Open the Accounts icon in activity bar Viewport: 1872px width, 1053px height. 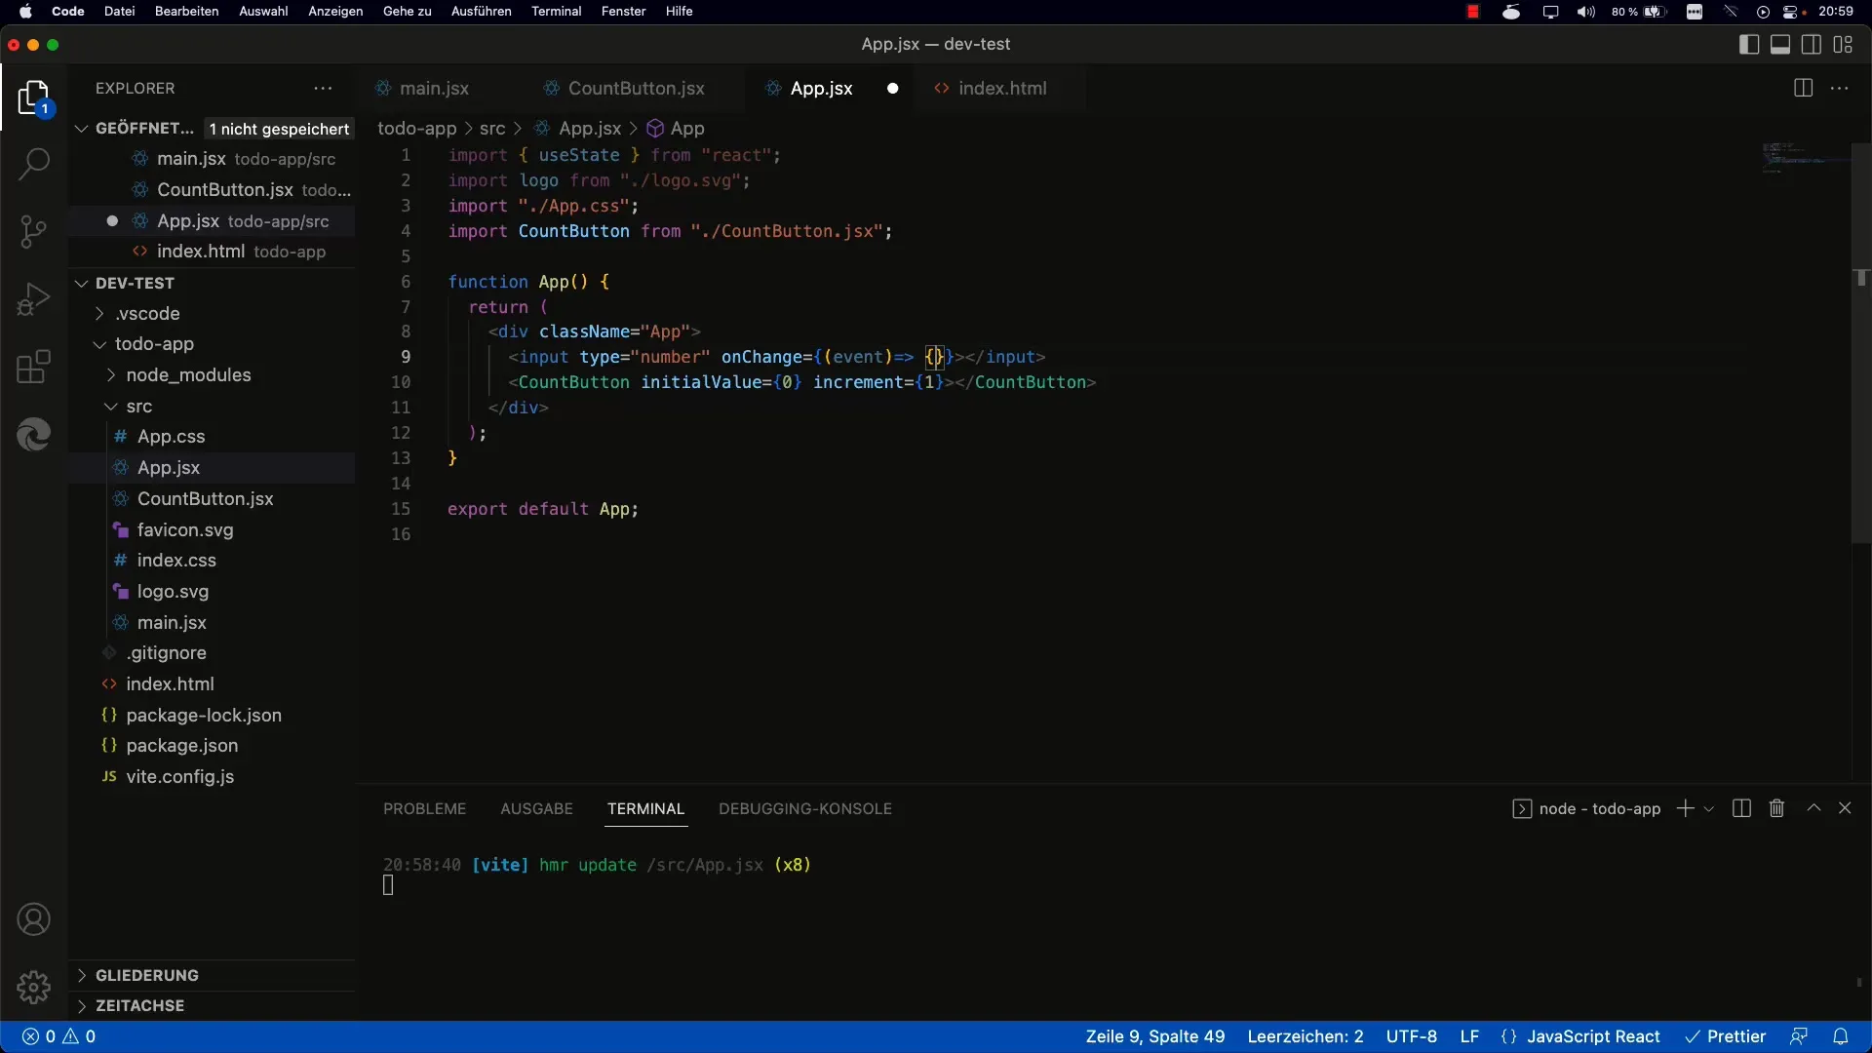click(34, 919)
